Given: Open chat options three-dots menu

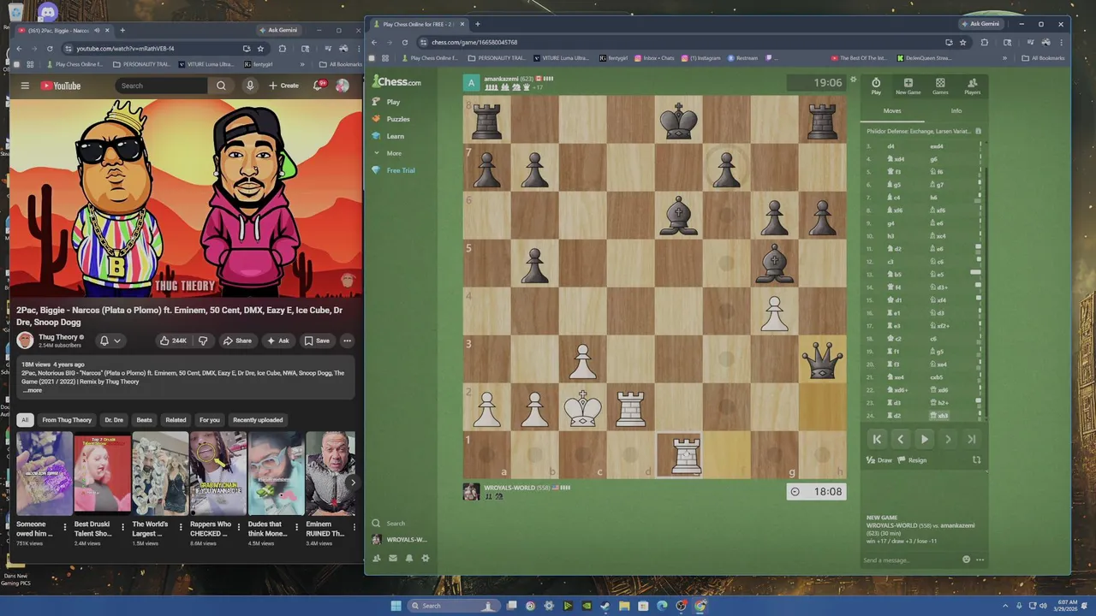Looking at the screenshot, I should [x=980, y=560].
